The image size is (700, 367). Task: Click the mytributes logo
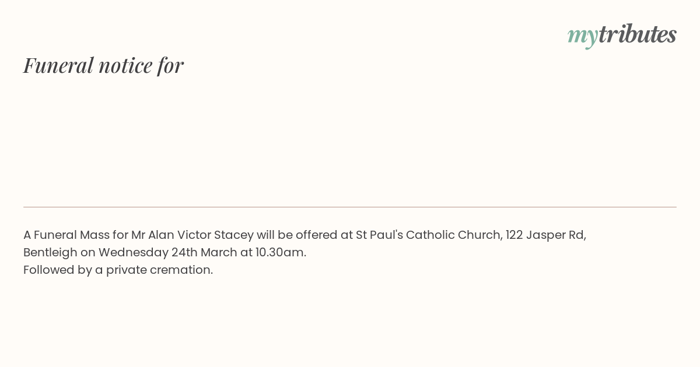[x=622, y=35]
